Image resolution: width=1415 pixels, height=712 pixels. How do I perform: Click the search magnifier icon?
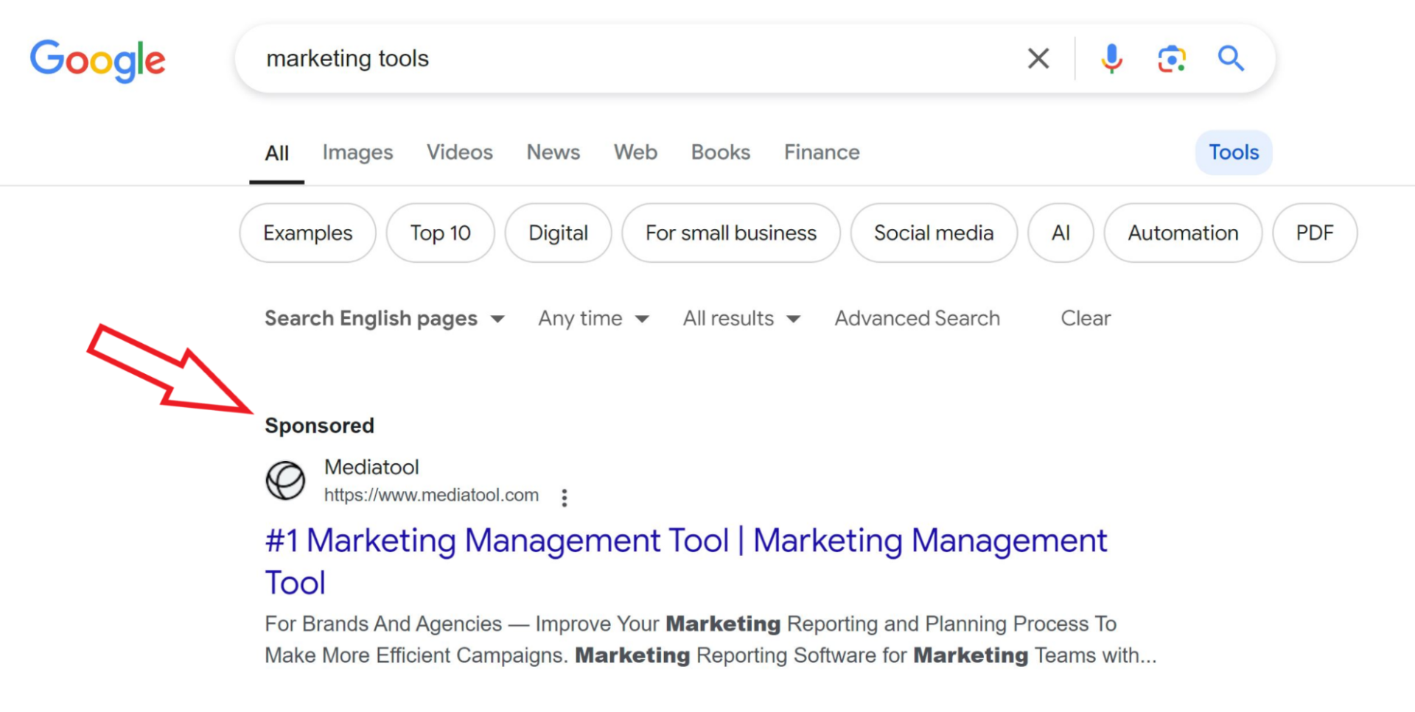coord(1231,58)
